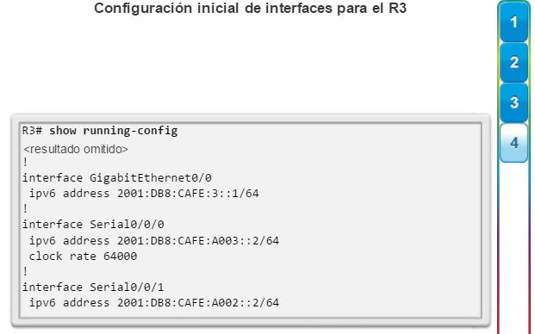Click the 'interface Serial0/0/0' line
The image size is (535, 334).
pos(93,225)
